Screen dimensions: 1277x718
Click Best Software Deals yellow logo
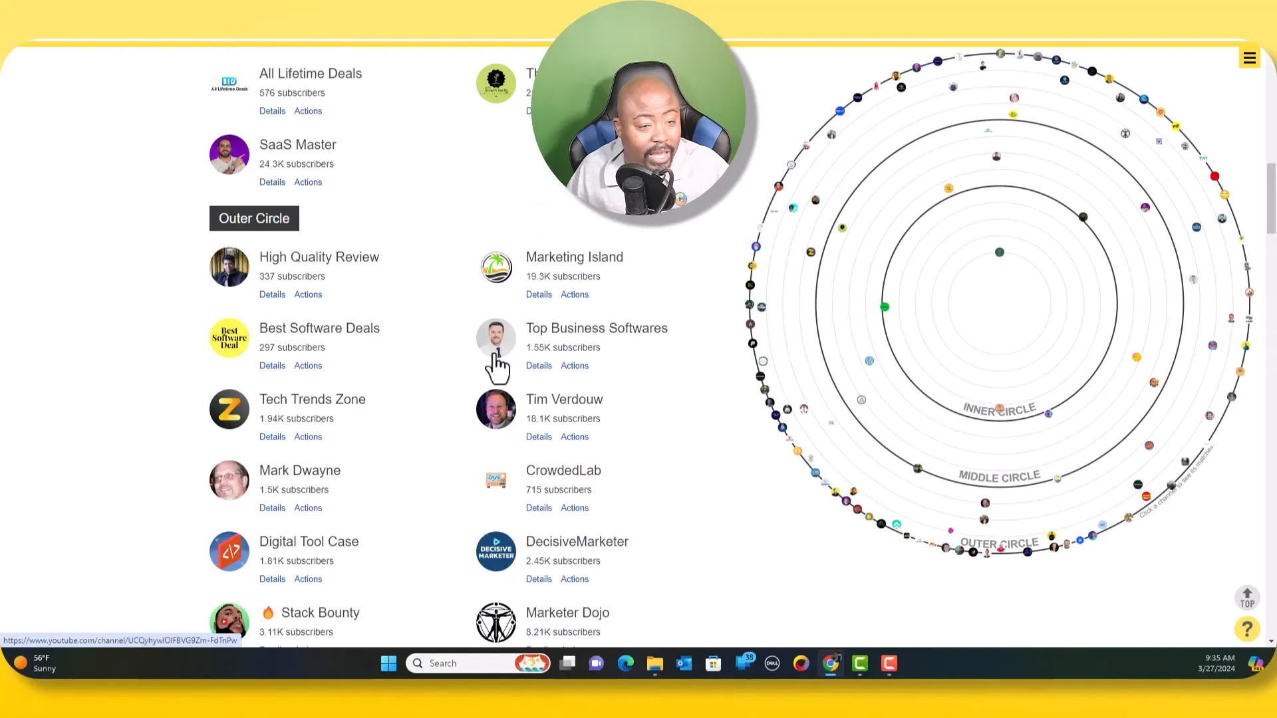tap(229, 338)
